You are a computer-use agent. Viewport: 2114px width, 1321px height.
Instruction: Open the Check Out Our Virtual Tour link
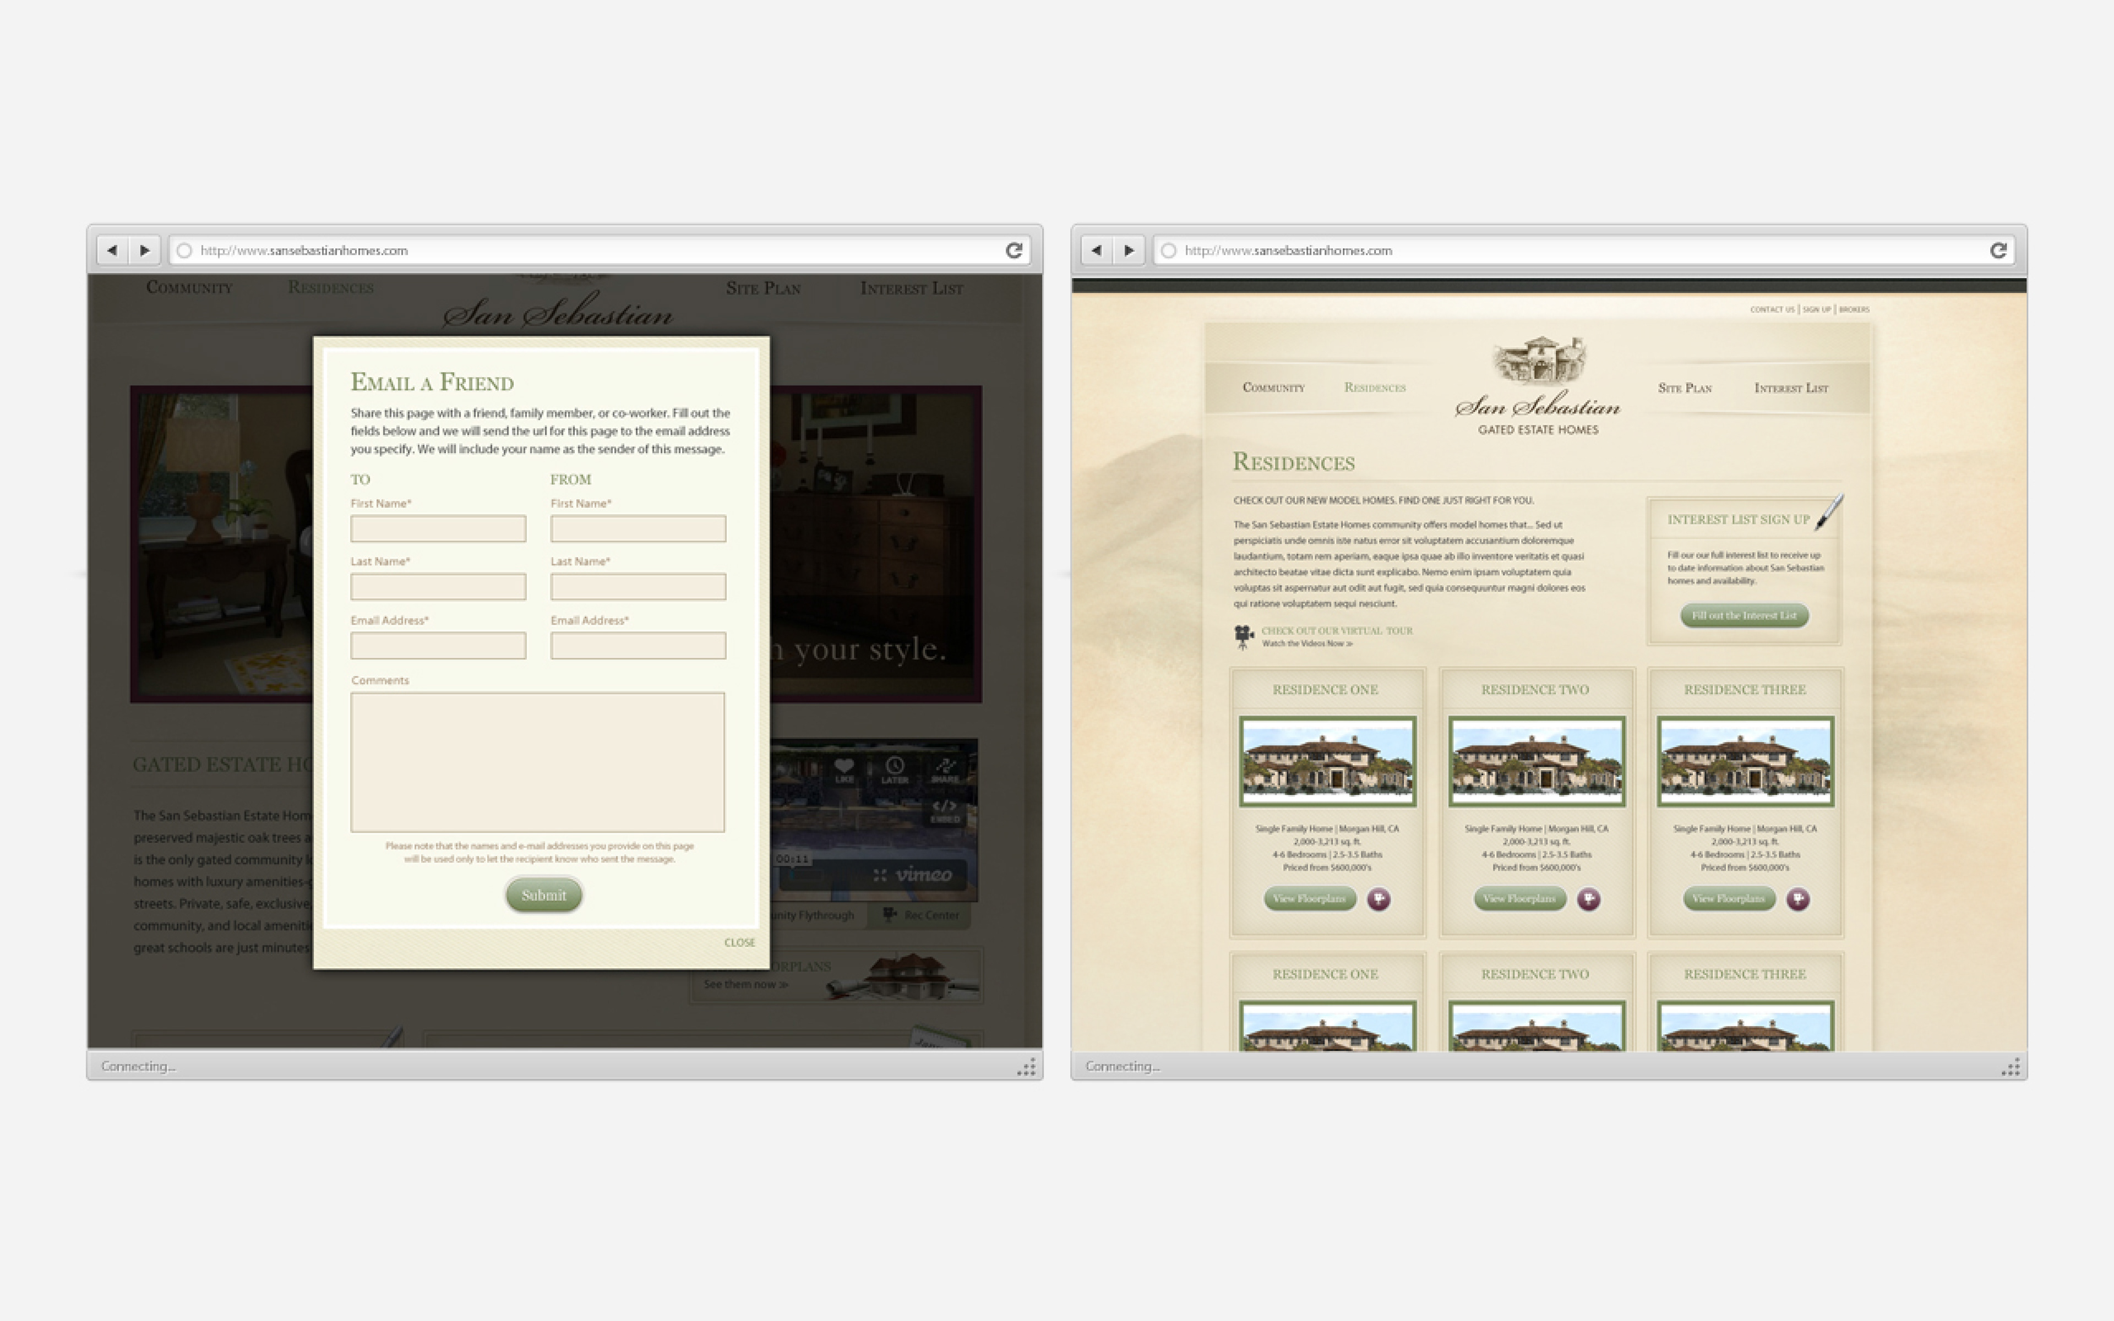pyautogui.click(x=1337, y=631)
